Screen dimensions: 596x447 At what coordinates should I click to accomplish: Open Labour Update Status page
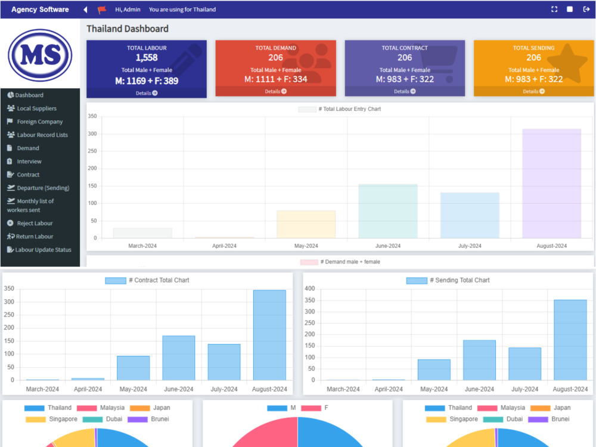coord(44,250)
